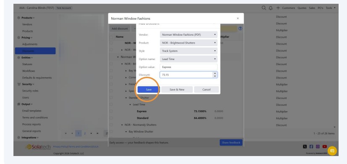Screen dimensions: 347x164
Task: Open Email templates in the sidebar
Action: [32, 111]
